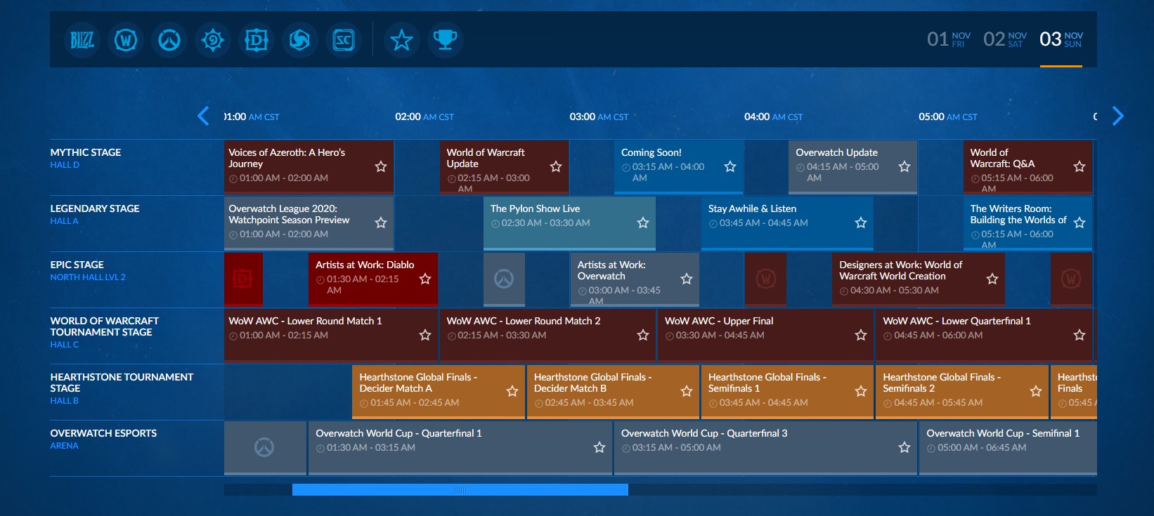Viewport: 1154px width, 516px height.
Task: Click the 03:00 AM CST time marker
Action: [x=599, y=117]
